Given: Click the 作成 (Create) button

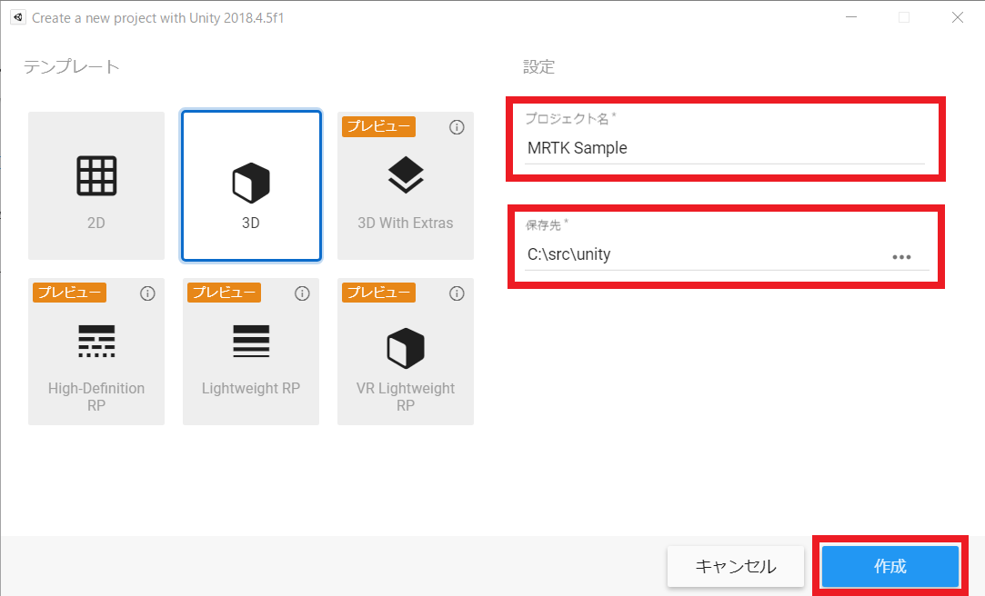Looking at the screenshot, I should [x=890, y=567].
